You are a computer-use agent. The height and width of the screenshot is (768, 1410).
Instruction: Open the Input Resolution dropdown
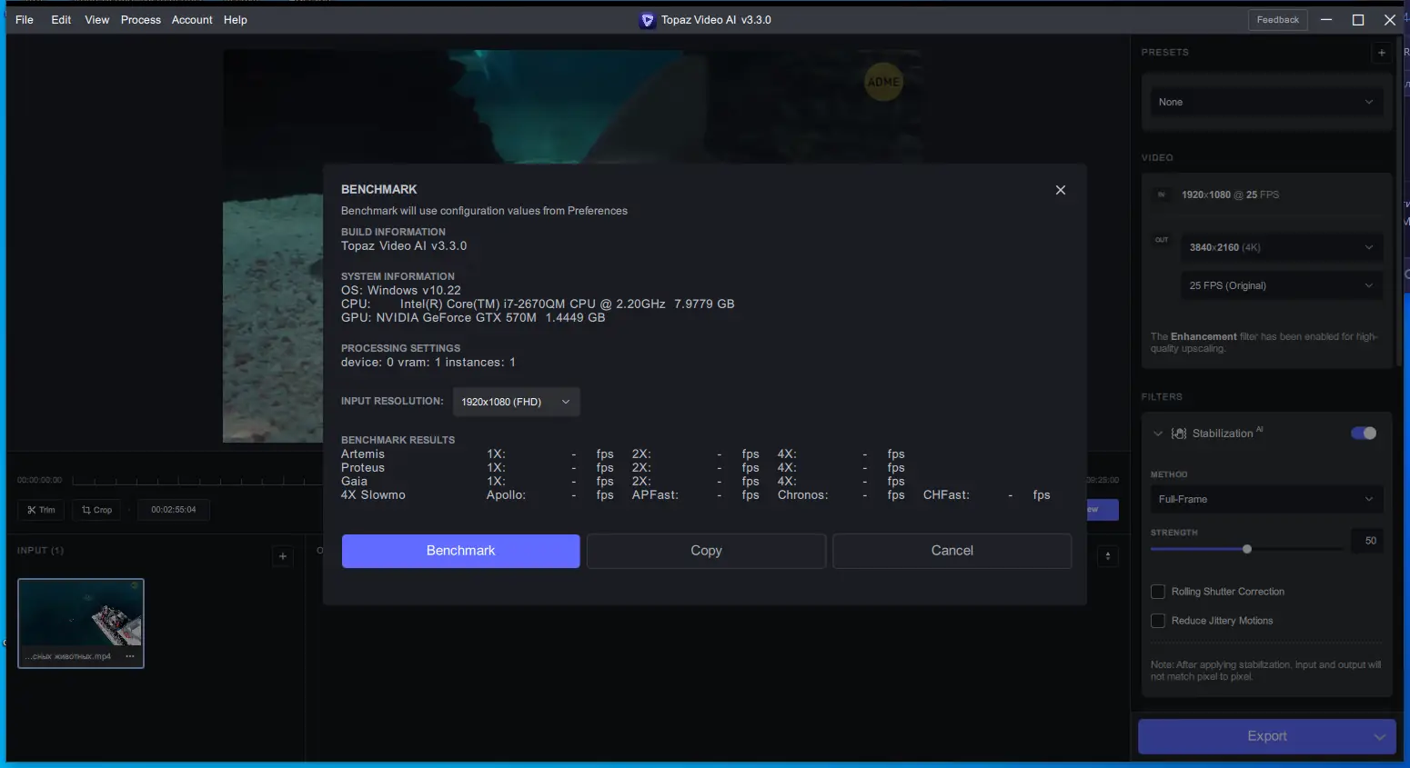(x=516, y=402)
